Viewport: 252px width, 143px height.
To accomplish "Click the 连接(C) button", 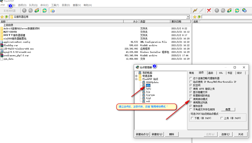I will point(226,134).
